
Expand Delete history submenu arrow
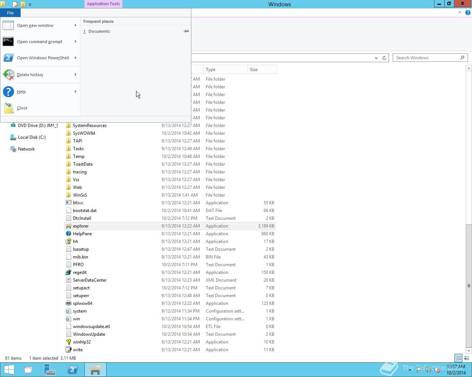tap(75, 75)
